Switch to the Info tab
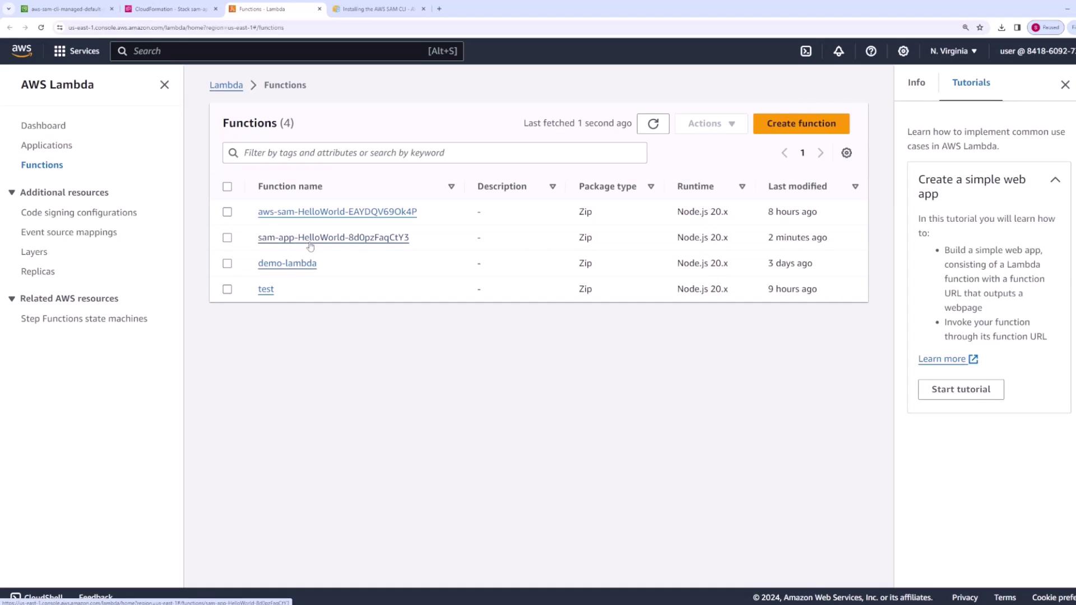Image resolution: width=1076 pixels, height=605 pixels. [x=916, y=82]
